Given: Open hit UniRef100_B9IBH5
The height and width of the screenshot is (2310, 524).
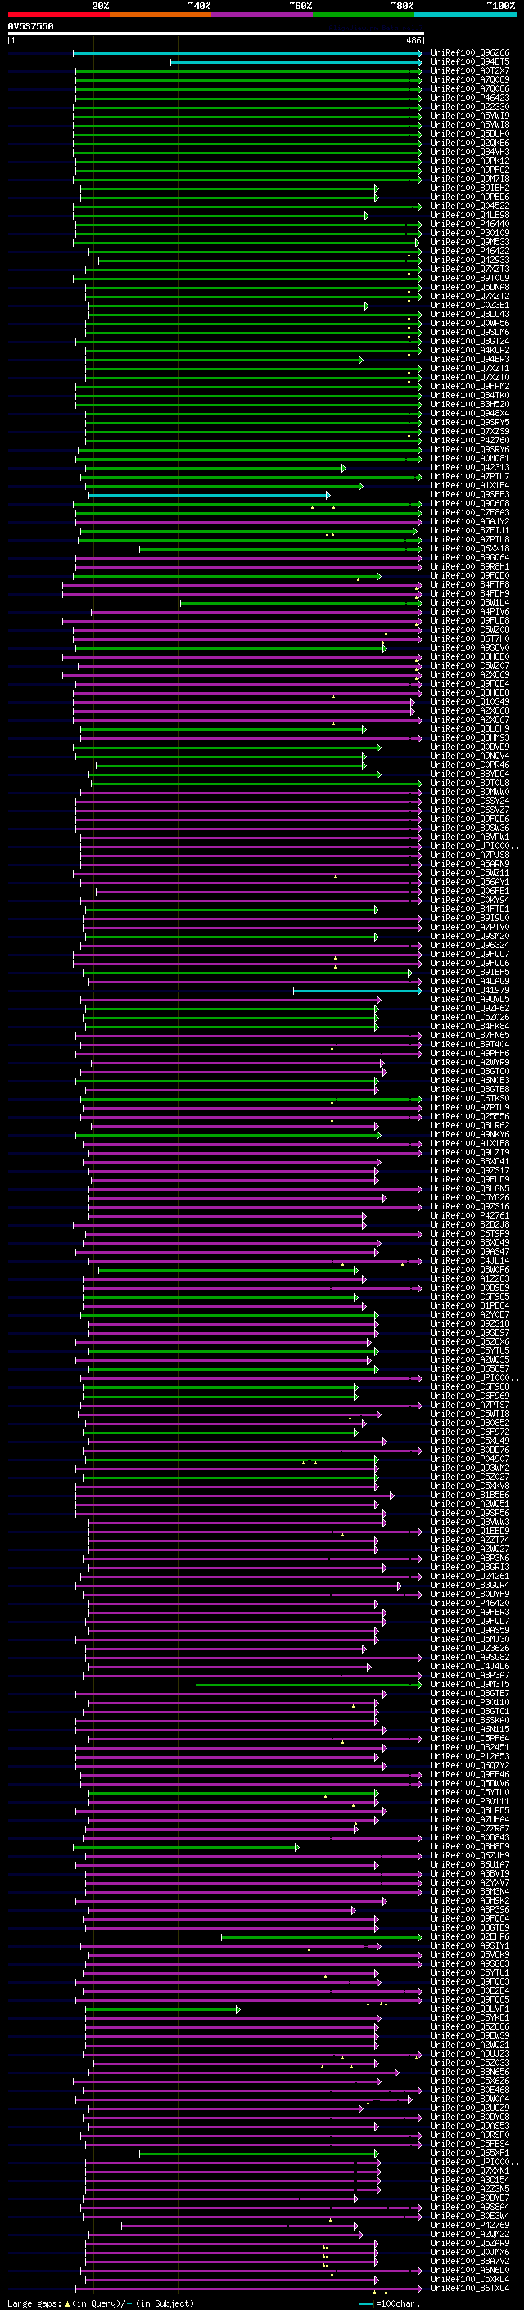Looking at the screenshot, I should [470, 972].
